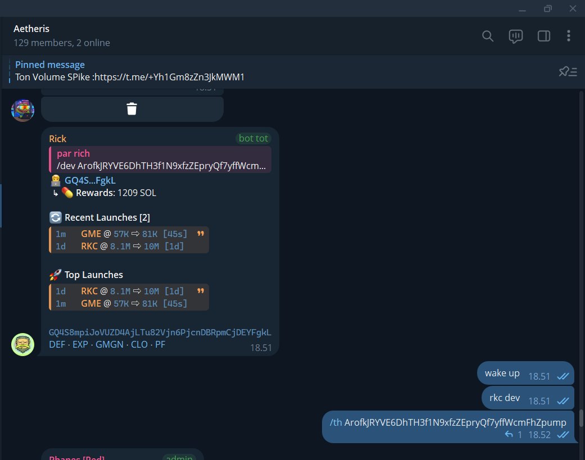Click the "rkc dev" message bubble
The image size is (585, 460).
coord(528,398)
